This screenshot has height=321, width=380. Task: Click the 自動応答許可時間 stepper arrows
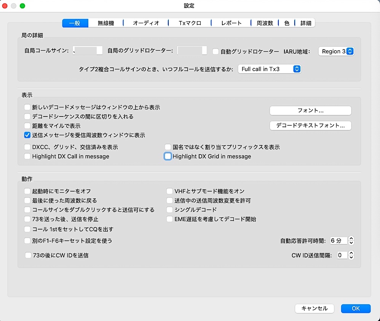click(x=351, y=241)
